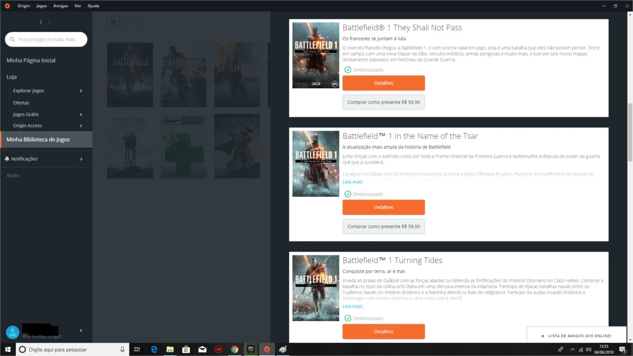Click the Origin logo icon in title bar
The width and height of the screenshot is (633, 356).
tap(7, 6)
